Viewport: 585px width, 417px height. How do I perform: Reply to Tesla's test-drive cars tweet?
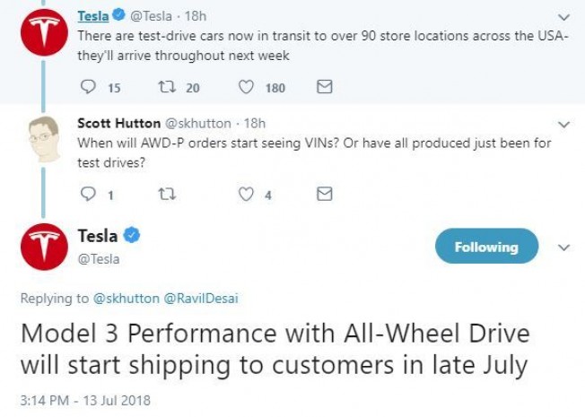[x=88, y=87]
